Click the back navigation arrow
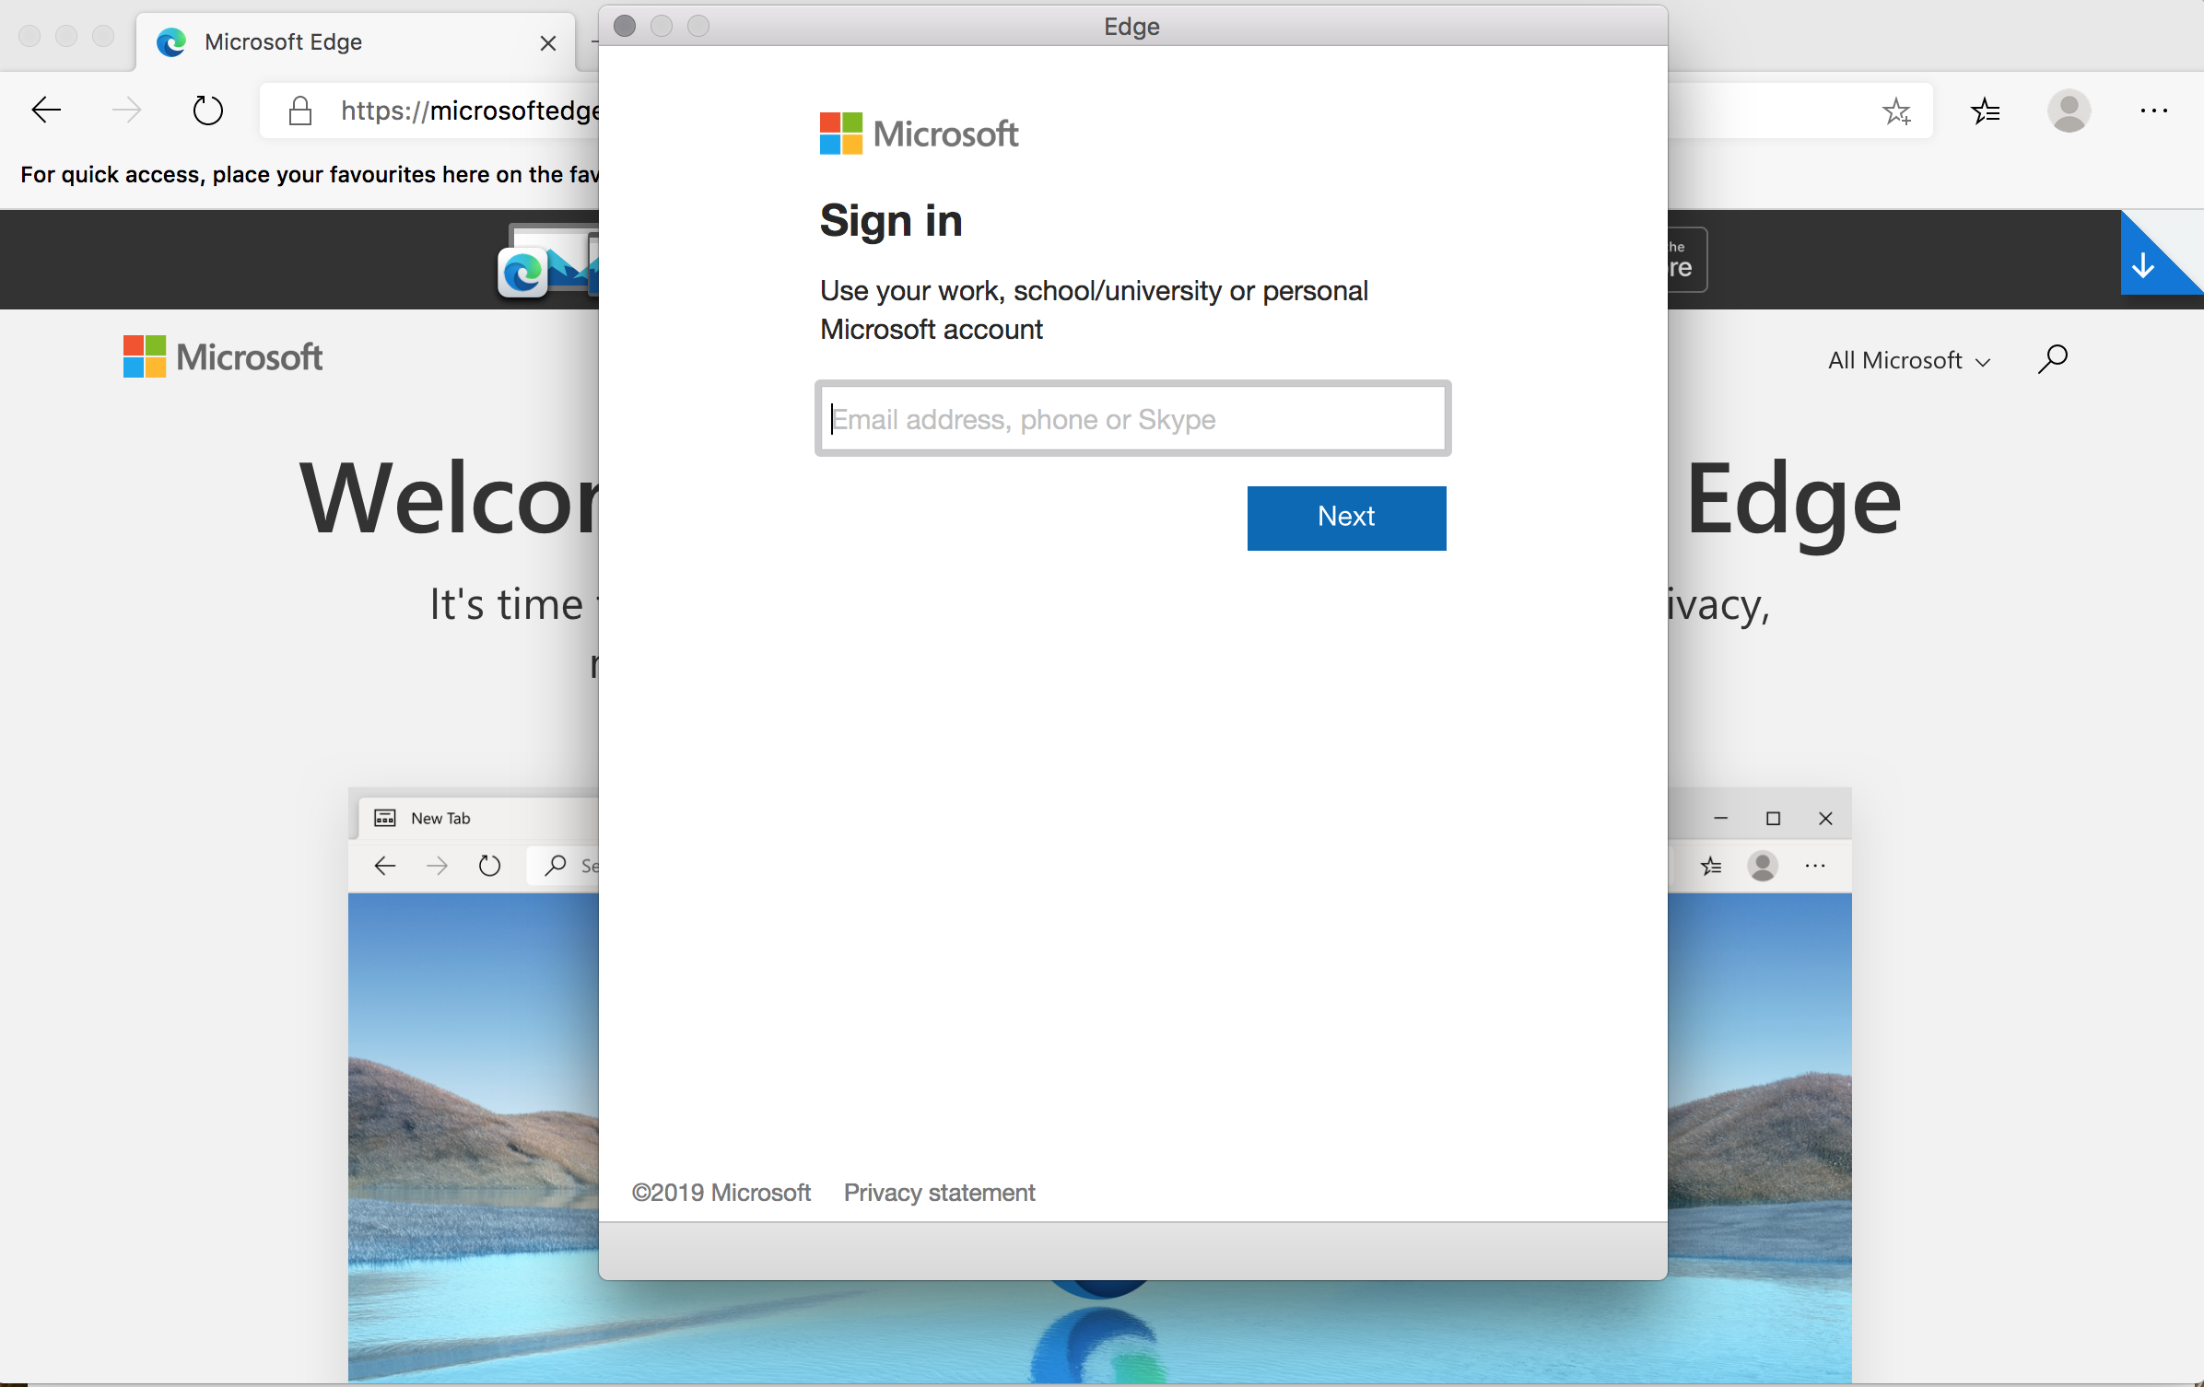2204x1387 pixels. pos(46,109)
